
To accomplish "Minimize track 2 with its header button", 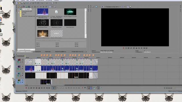I will pyautogui.click(x=17, y=67).
